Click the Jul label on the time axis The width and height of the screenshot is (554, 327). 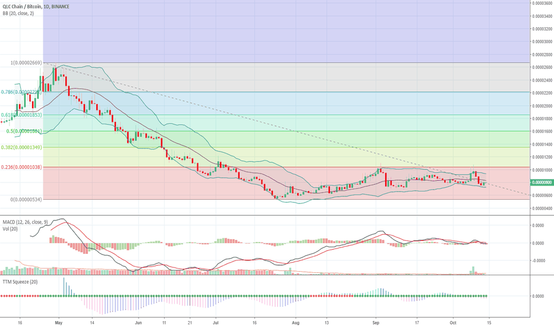click(216, 323)
